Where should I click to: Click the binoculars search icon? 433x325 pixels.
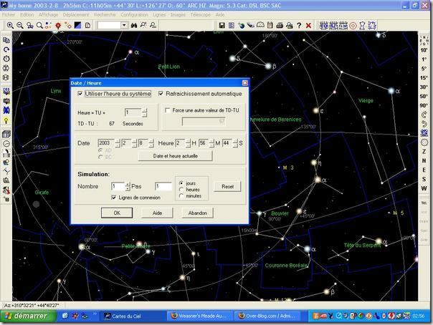[134, 25]
